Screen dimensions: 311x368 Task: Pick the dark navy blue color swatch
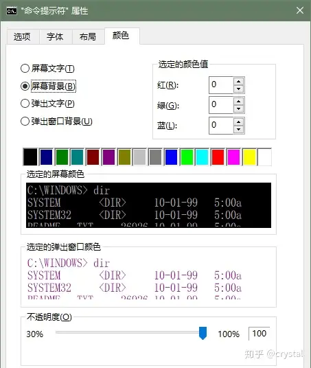pos(46,157)
